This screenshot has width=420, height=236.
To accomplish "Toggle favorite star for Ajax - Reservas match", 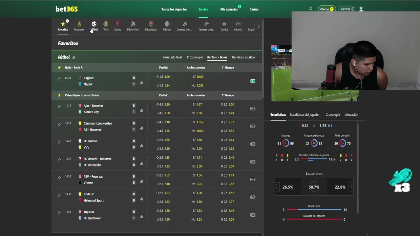I will click(59, 107).
